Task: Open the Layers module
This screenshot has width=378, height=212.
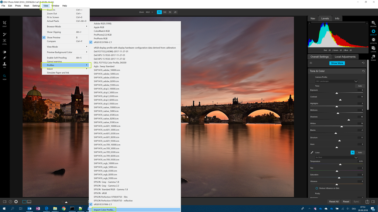Action: (373, 49)
